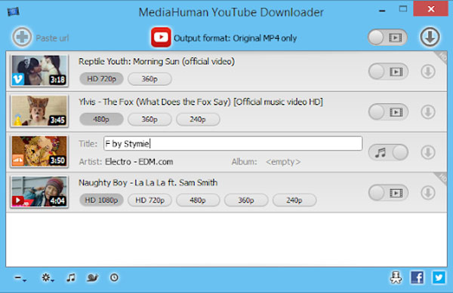Viewport: 453px width, 293px height.
Task: Choose 360p for Naughty Boy video
Action: [246, 200]
